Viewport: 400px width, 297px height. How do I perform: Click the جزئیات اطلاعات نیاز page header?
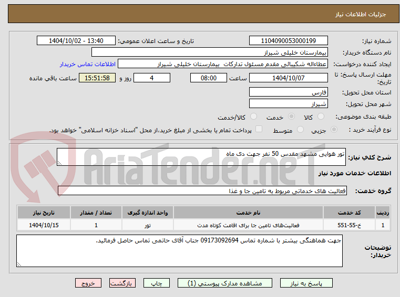(360, 14)
